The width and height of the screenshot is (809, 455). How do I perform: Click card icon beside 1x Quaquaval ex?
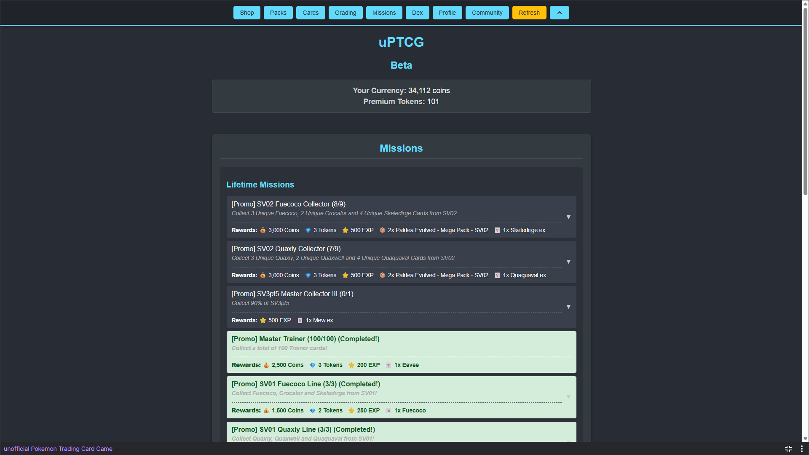(498, 275)
